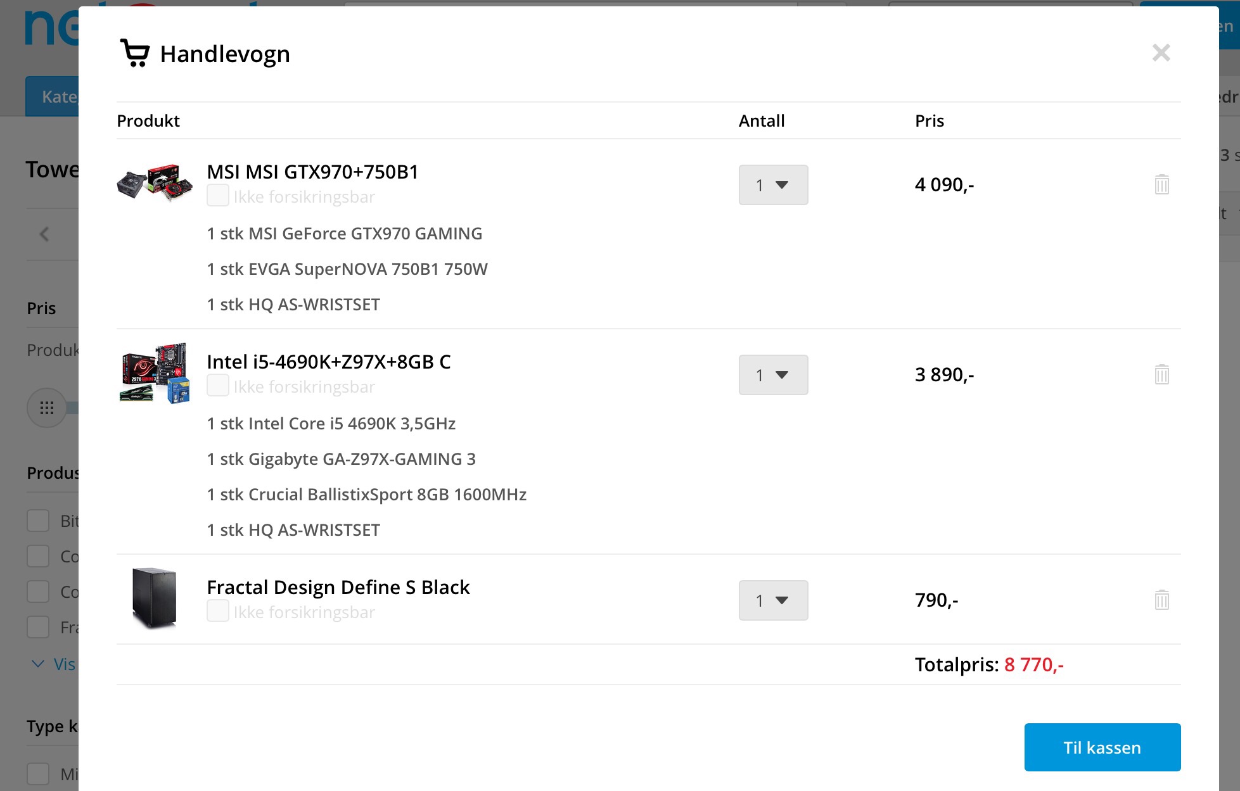Viewport: 1240px width, 791px height.
Task: Open quantity dropdown for Fractal Design Define S
Action: click(773, 600)
